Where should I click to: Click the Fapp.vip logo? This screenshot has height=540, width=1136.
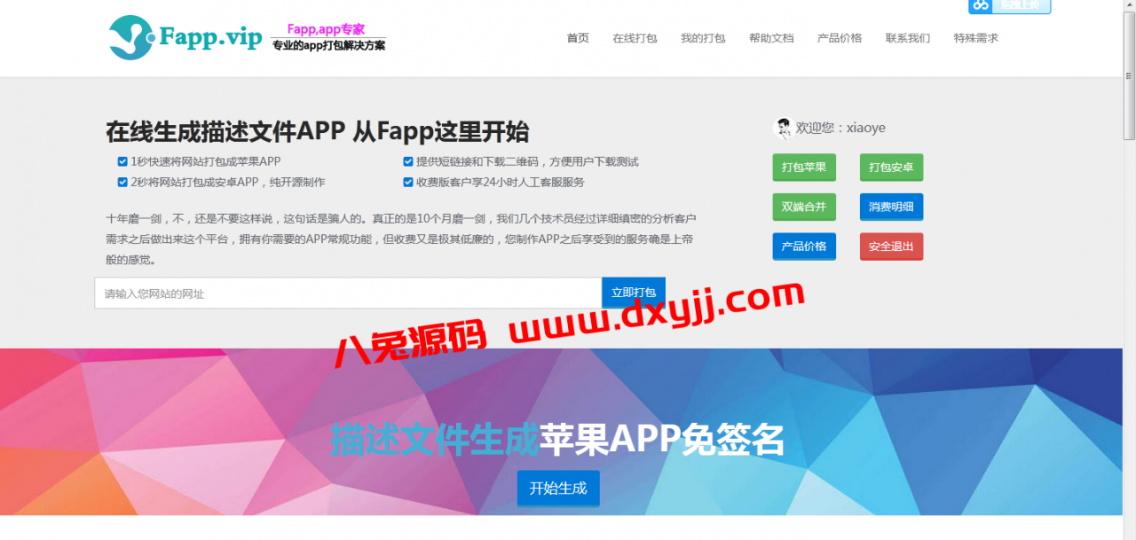point(185,37)
